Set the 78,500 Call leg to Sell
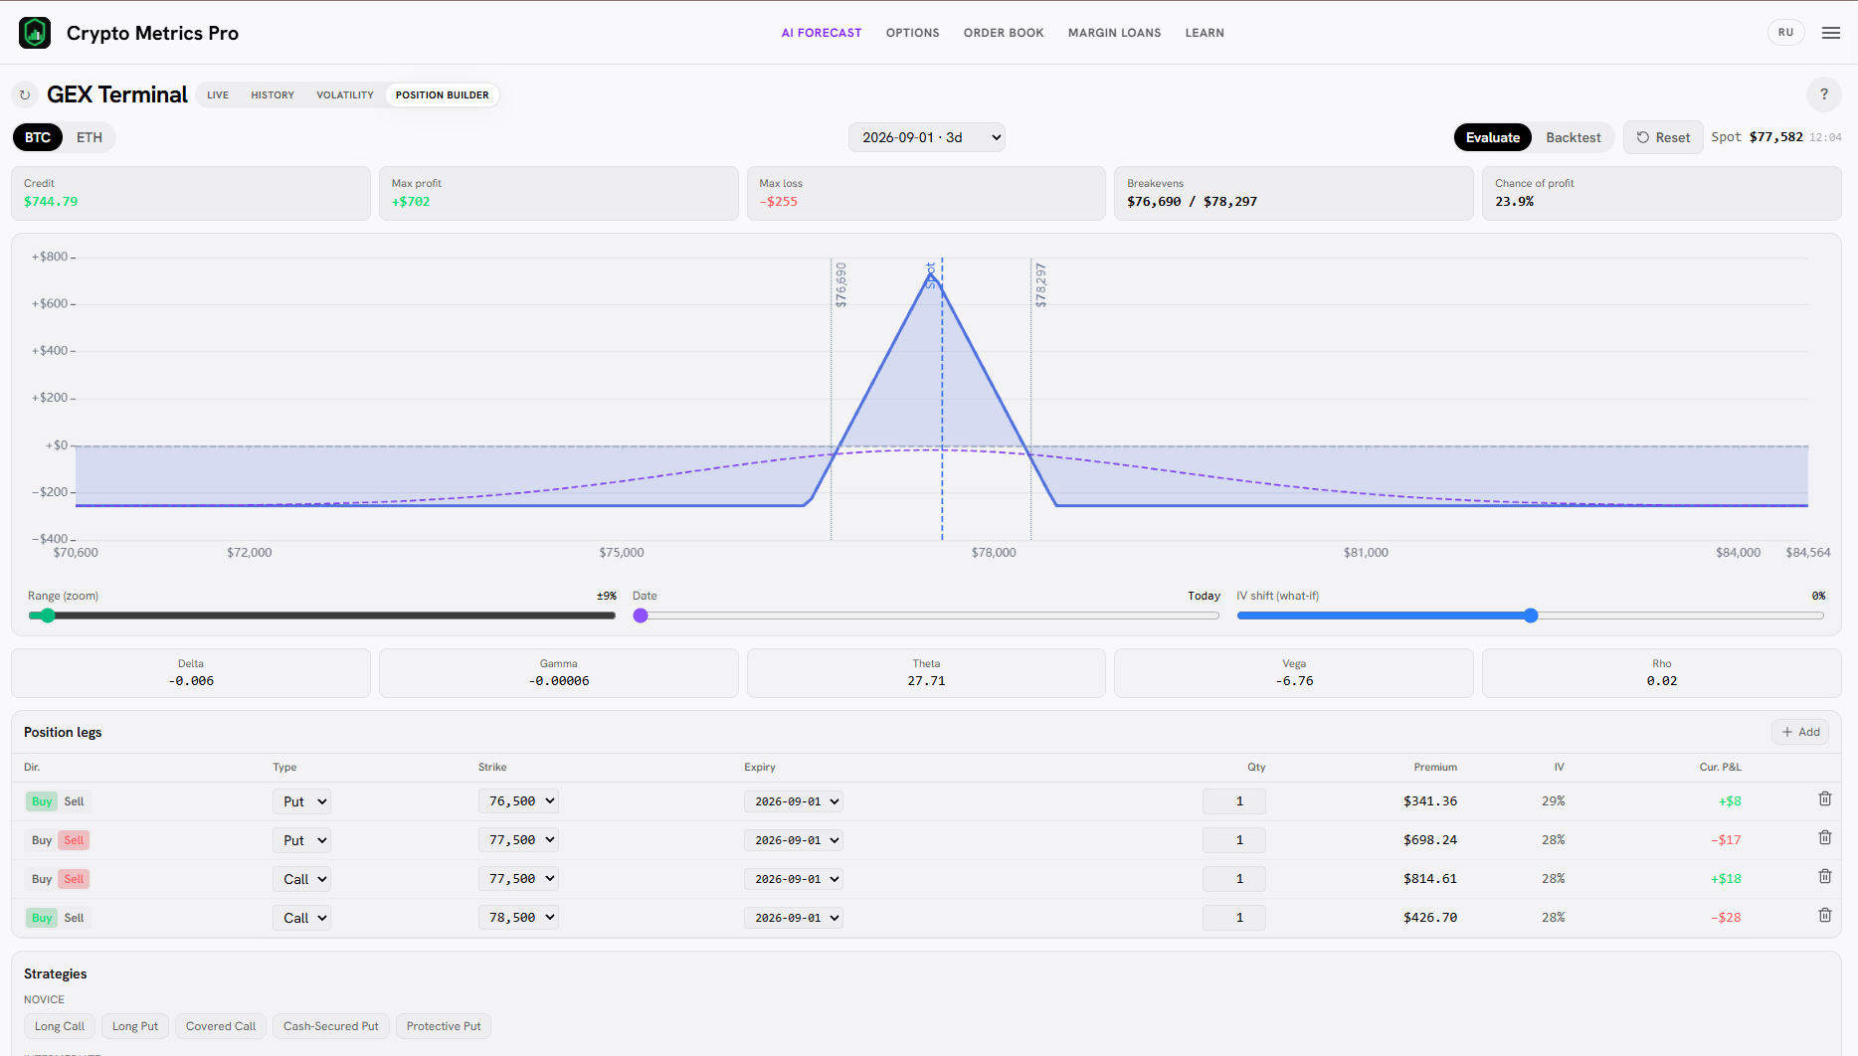1858x1056 pixels. tap(75, 918)
